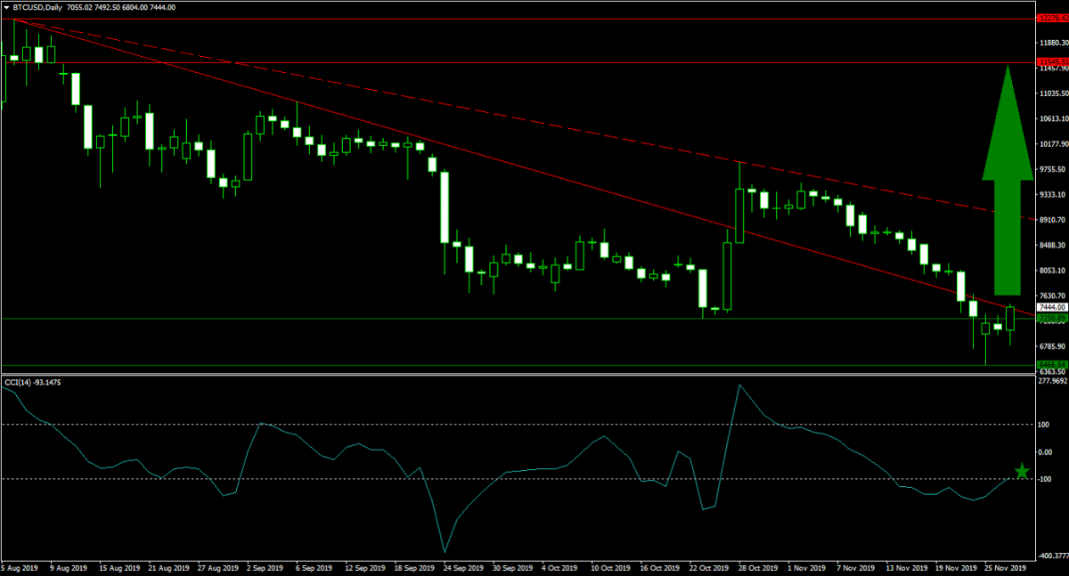Click the CCI lowest trough near 24 Sep
The image size is (1069, 576).
444,551
